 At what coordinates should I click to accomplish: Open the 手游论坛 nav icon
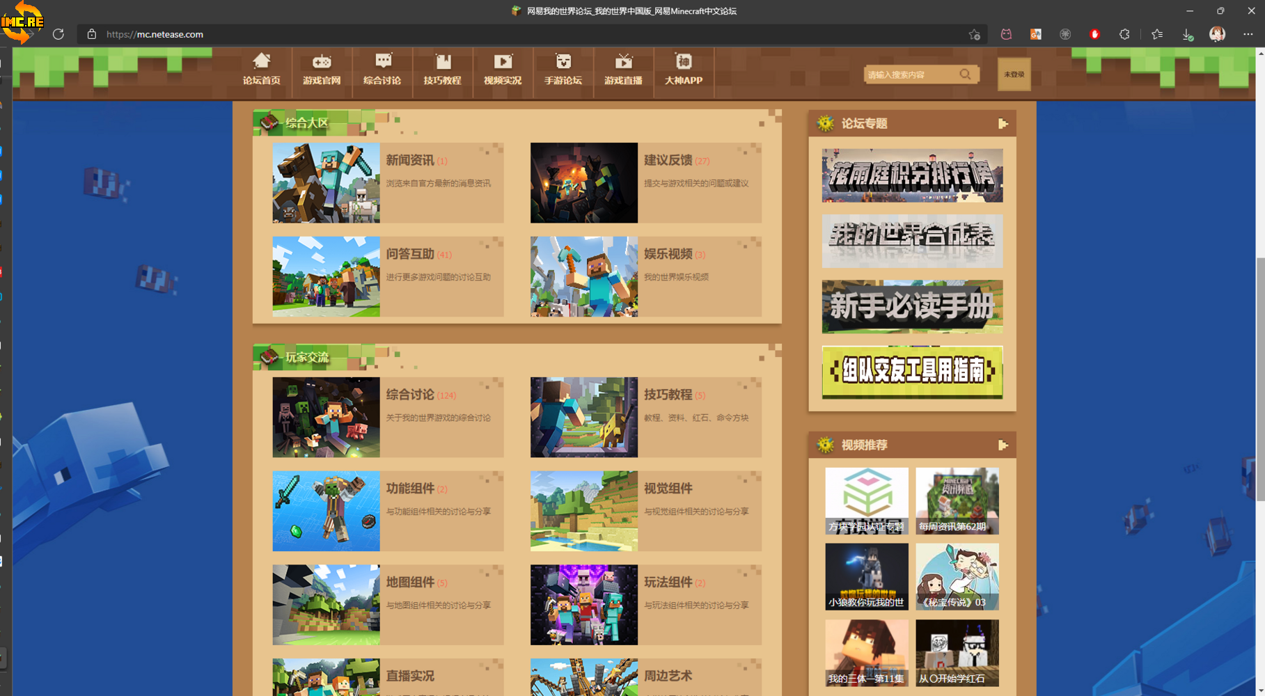click(563, 62)
